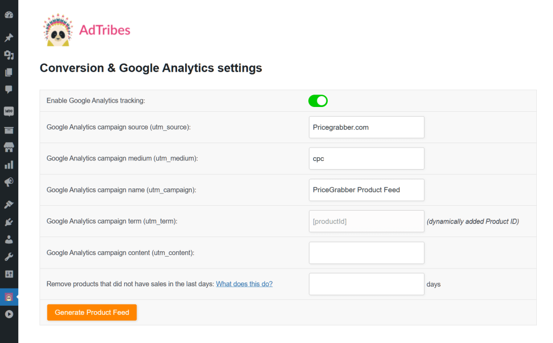Open the "What does this do?" link
The width and height of the screenshot is (553, 343).
point(244,284)
